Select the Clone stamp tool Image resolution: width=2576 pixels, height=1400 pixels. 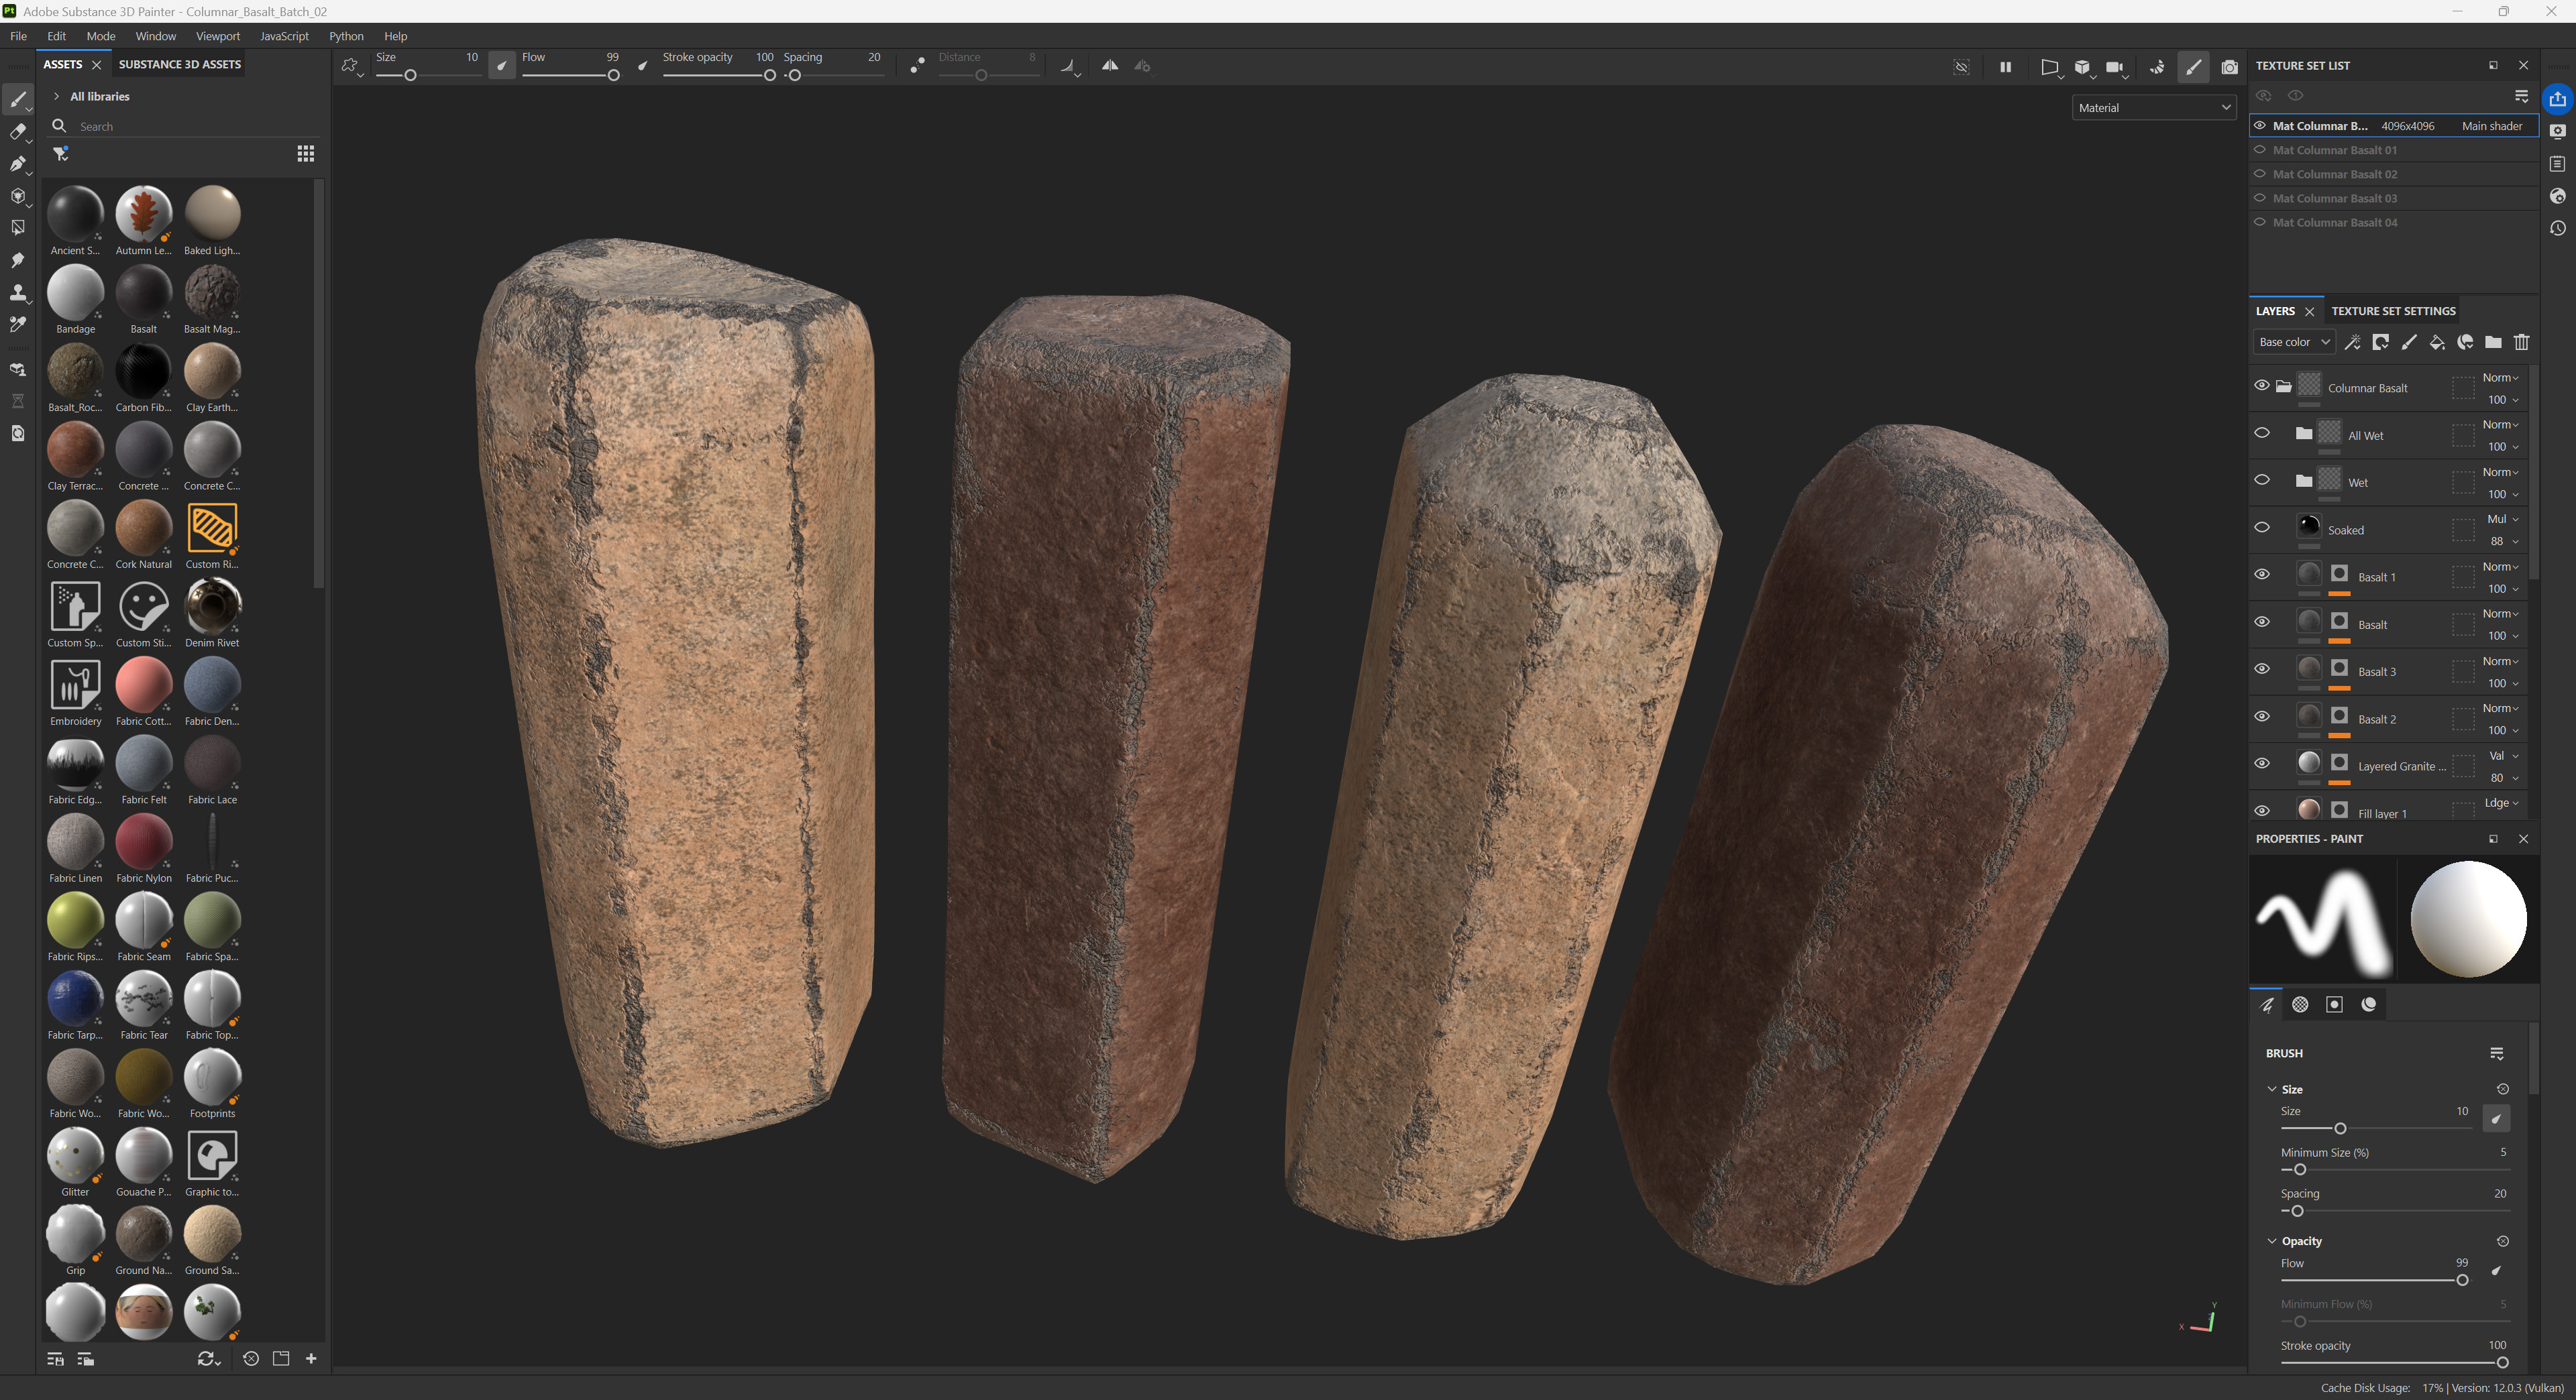(x=18, y=292)
